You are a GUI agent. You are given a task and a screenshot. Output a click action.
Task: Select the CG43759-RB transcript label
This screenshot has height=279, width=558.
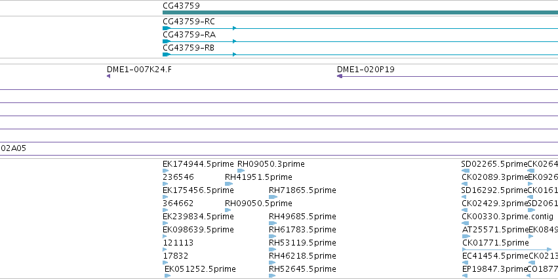point(189,48)
